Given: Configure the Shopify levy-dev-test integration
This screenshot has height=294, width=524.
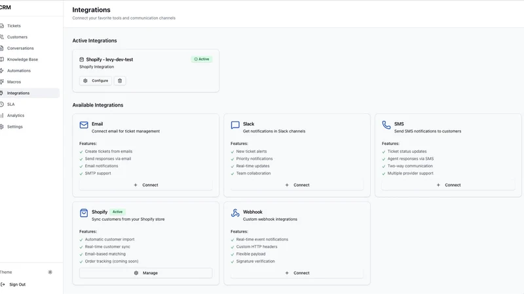Looking at the screenshot, I should click(x=96, y=80).
